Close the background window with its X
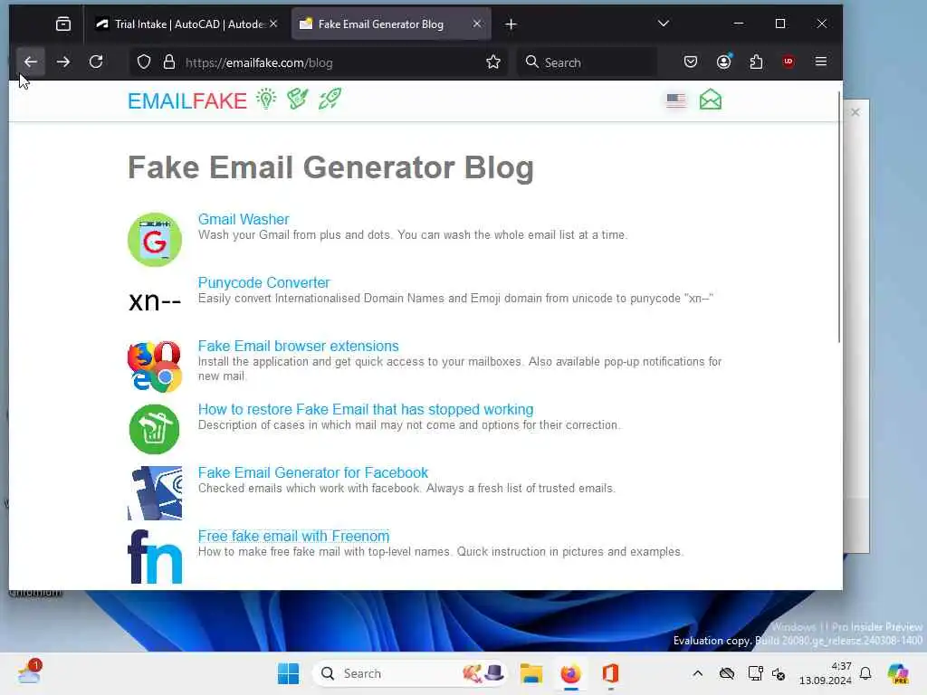This screenshot has height=695, width=927. [x=855, y=112]
